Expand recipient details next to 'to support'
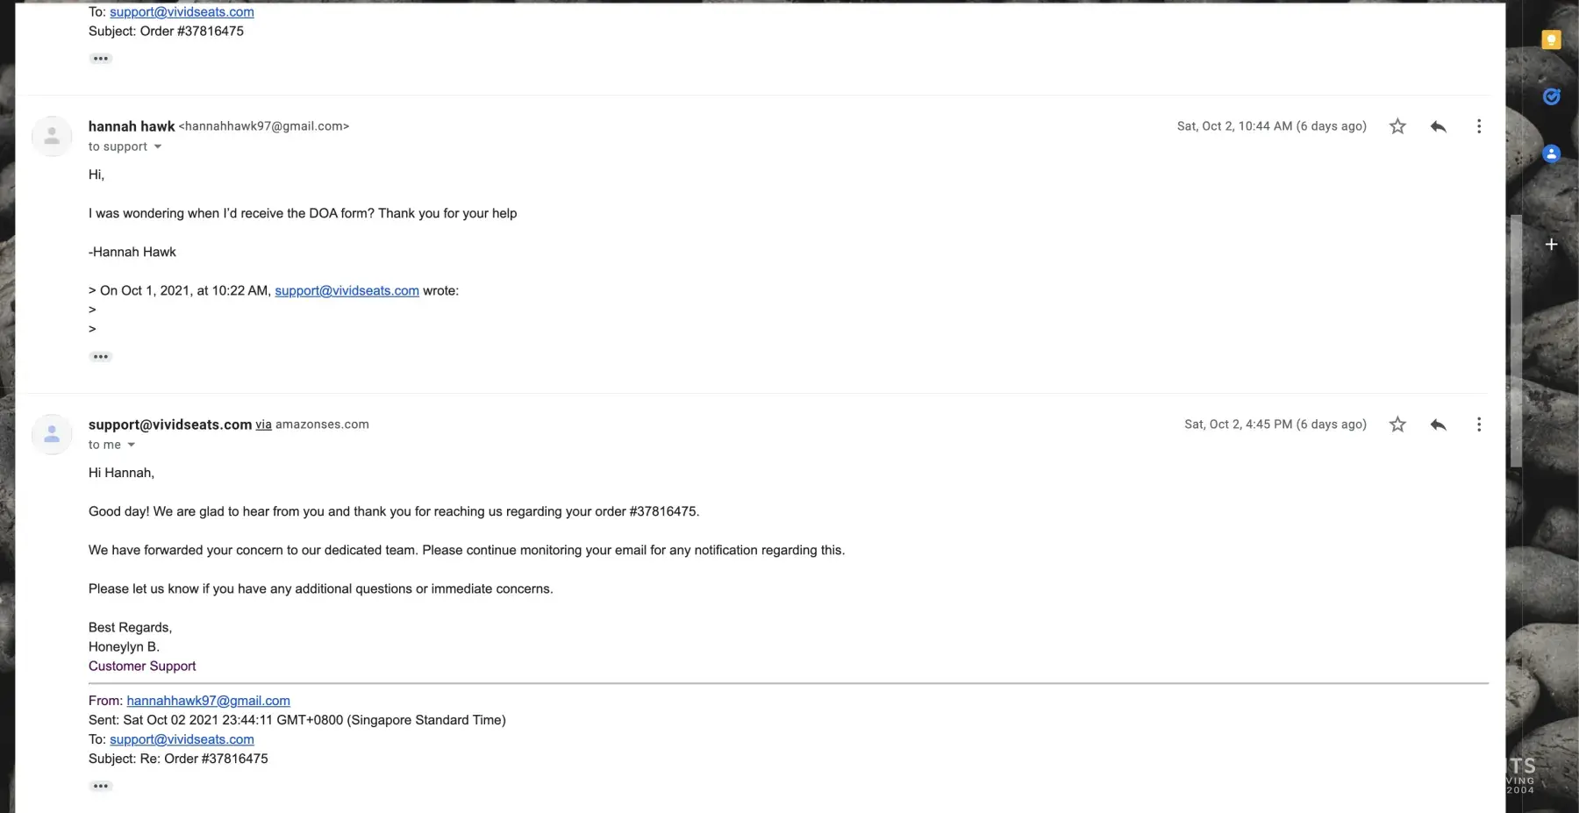Image resolution: width=1579 pixels, height=813 pixels. [158, 146]
